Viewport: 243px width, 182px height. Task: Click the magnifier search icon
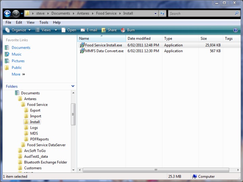click(237, 13)
